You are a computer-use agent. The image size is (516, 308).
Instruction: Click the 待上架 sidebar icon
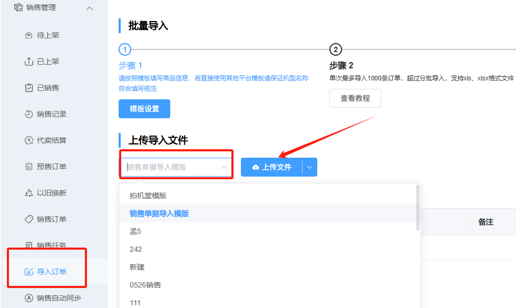29,35
